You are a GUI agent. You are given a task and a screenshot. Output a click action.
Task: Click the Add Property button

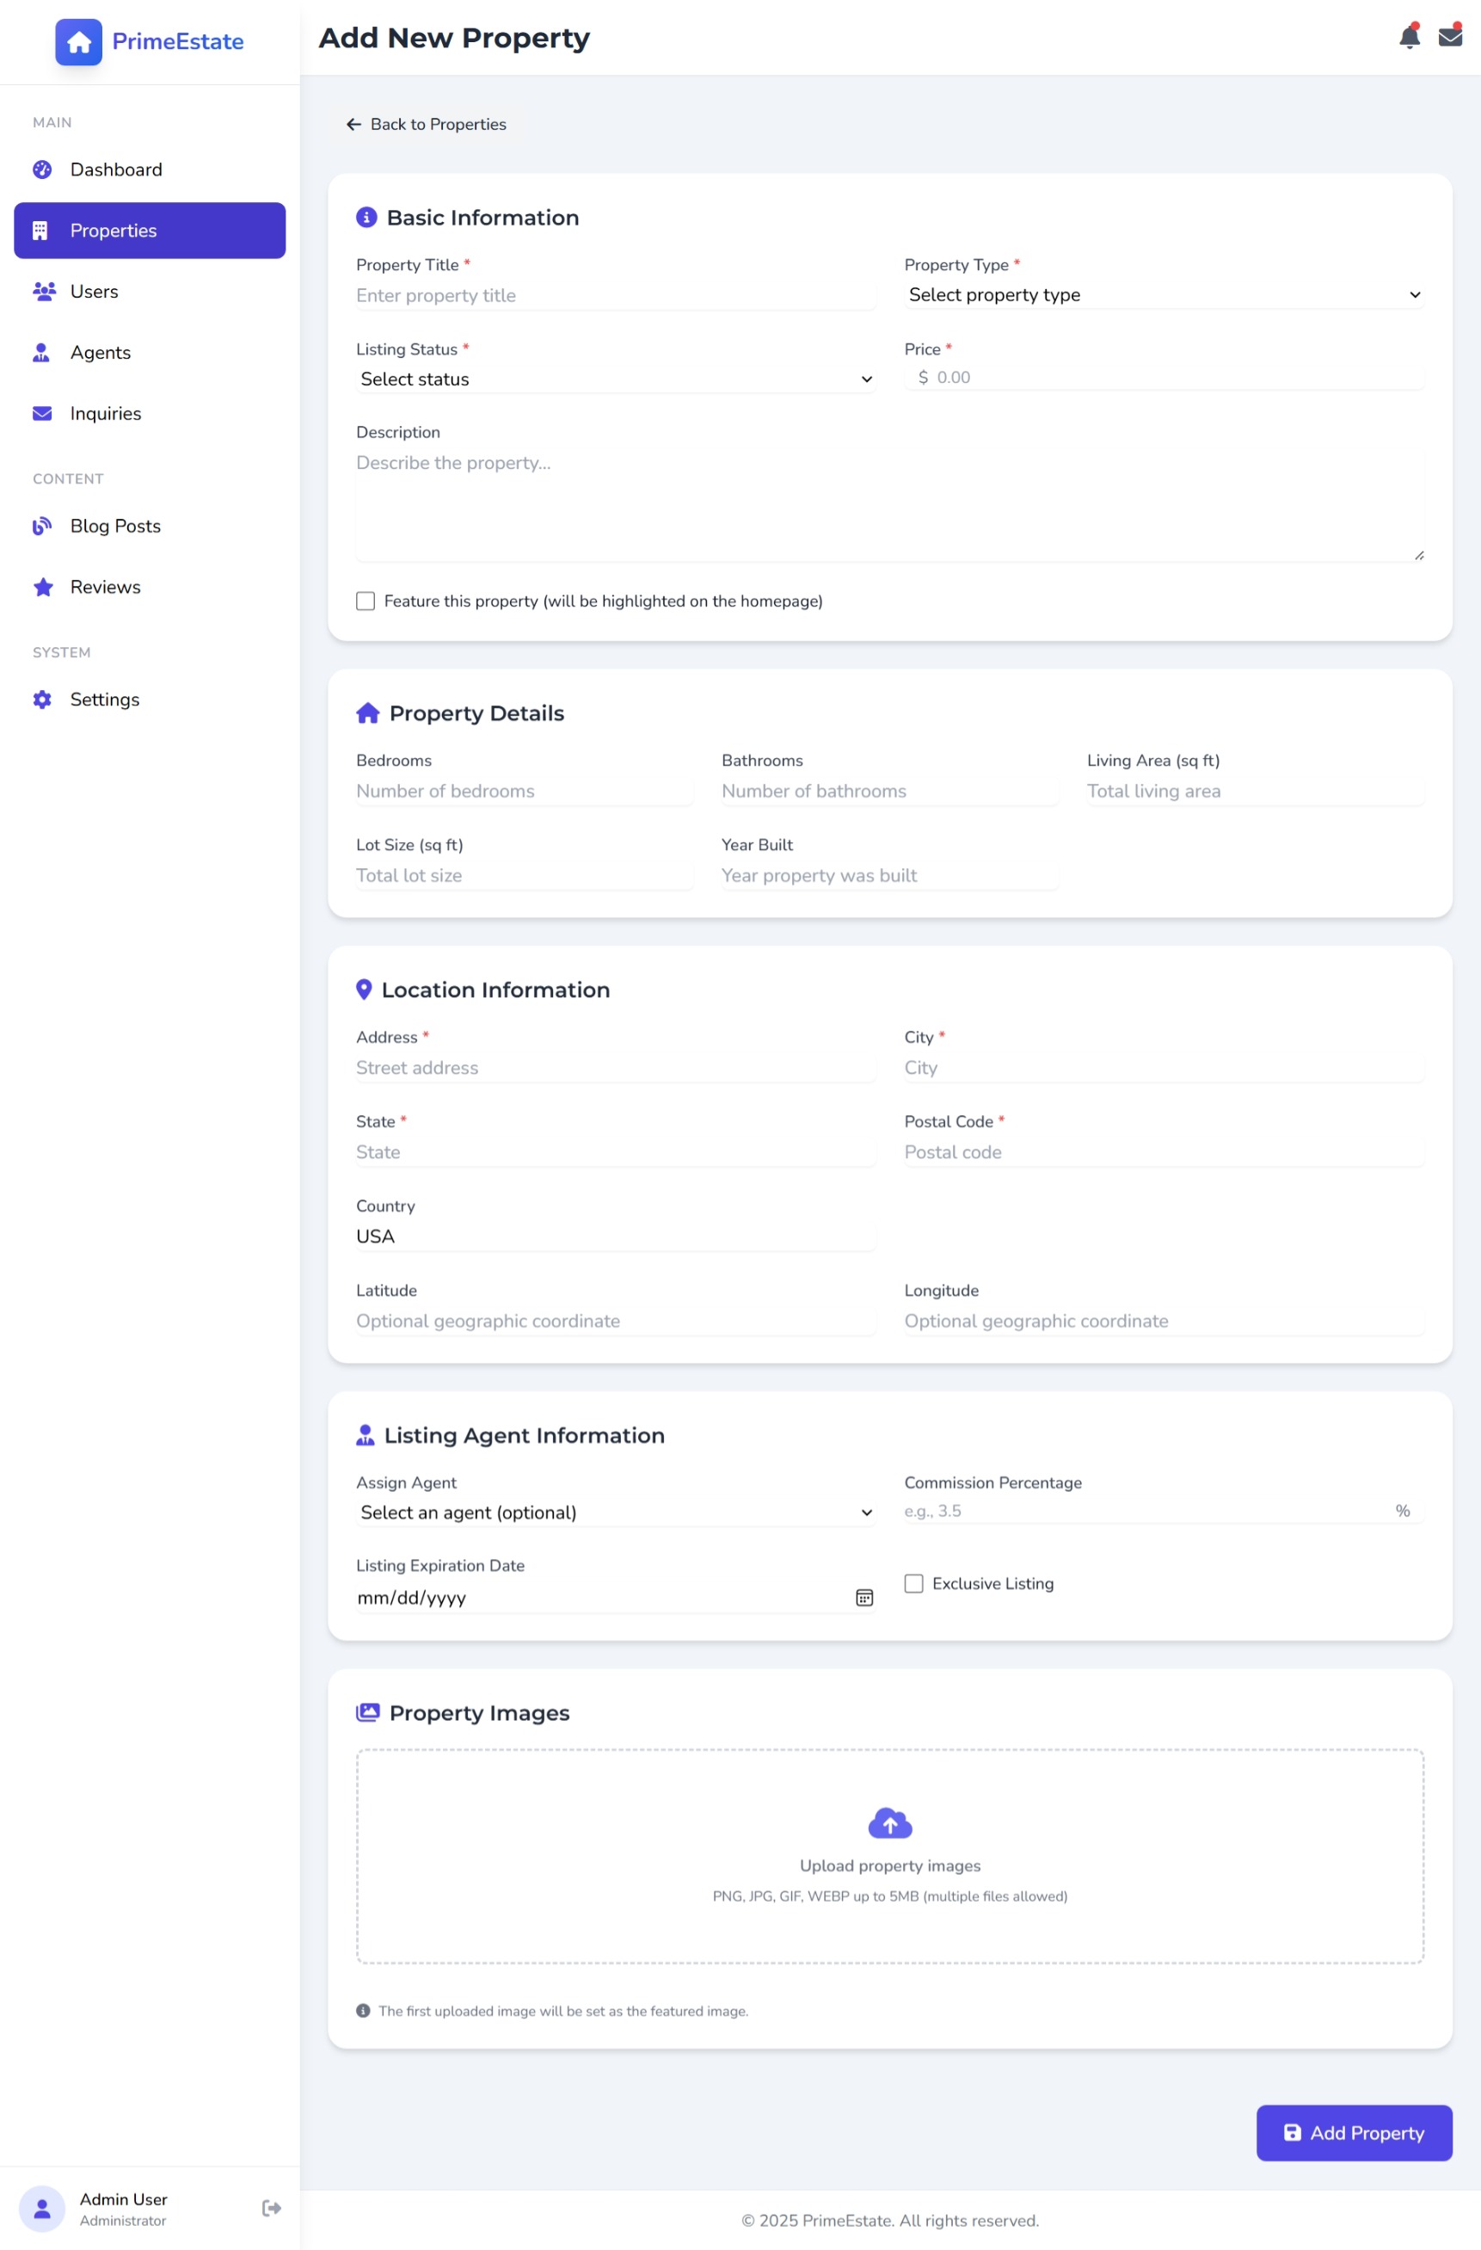point(1353,2133)
